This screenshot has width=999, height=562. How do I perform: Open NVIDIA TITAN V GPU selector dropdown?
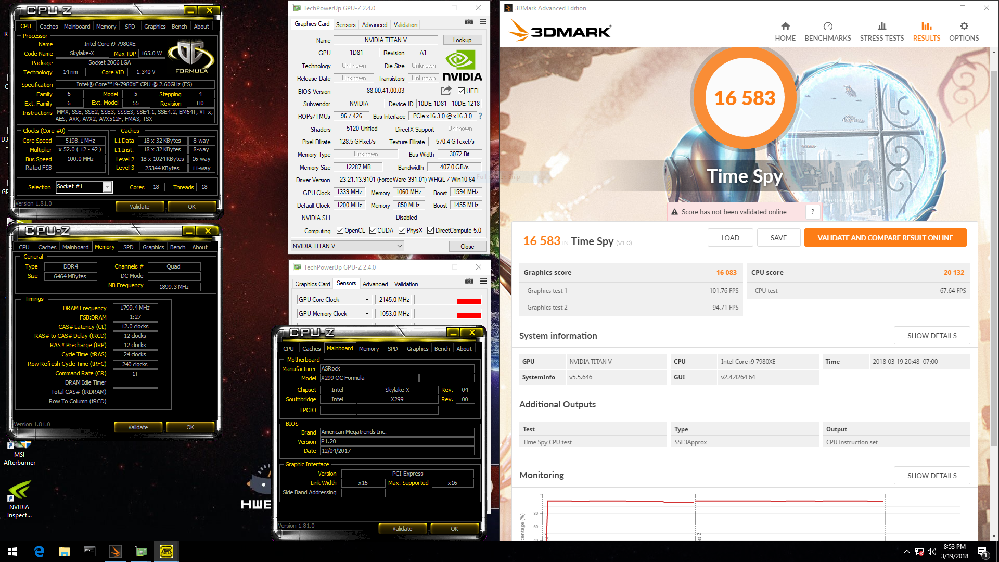pyautogui.click(x=348, y=246)
